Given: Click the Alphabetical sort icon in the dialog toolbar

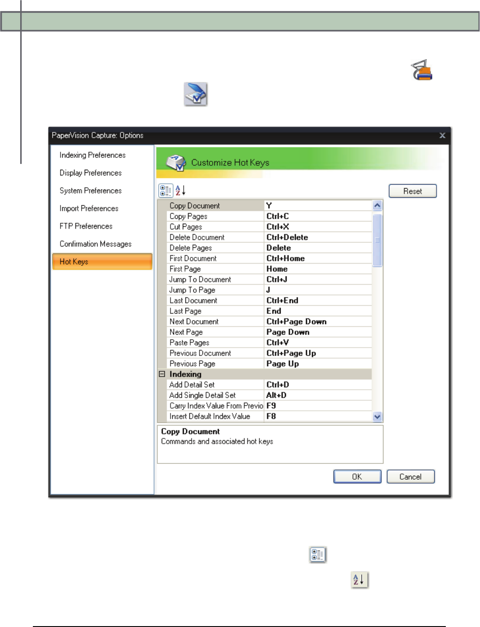Looking at the screenshot, I should [x=181, y=190].
